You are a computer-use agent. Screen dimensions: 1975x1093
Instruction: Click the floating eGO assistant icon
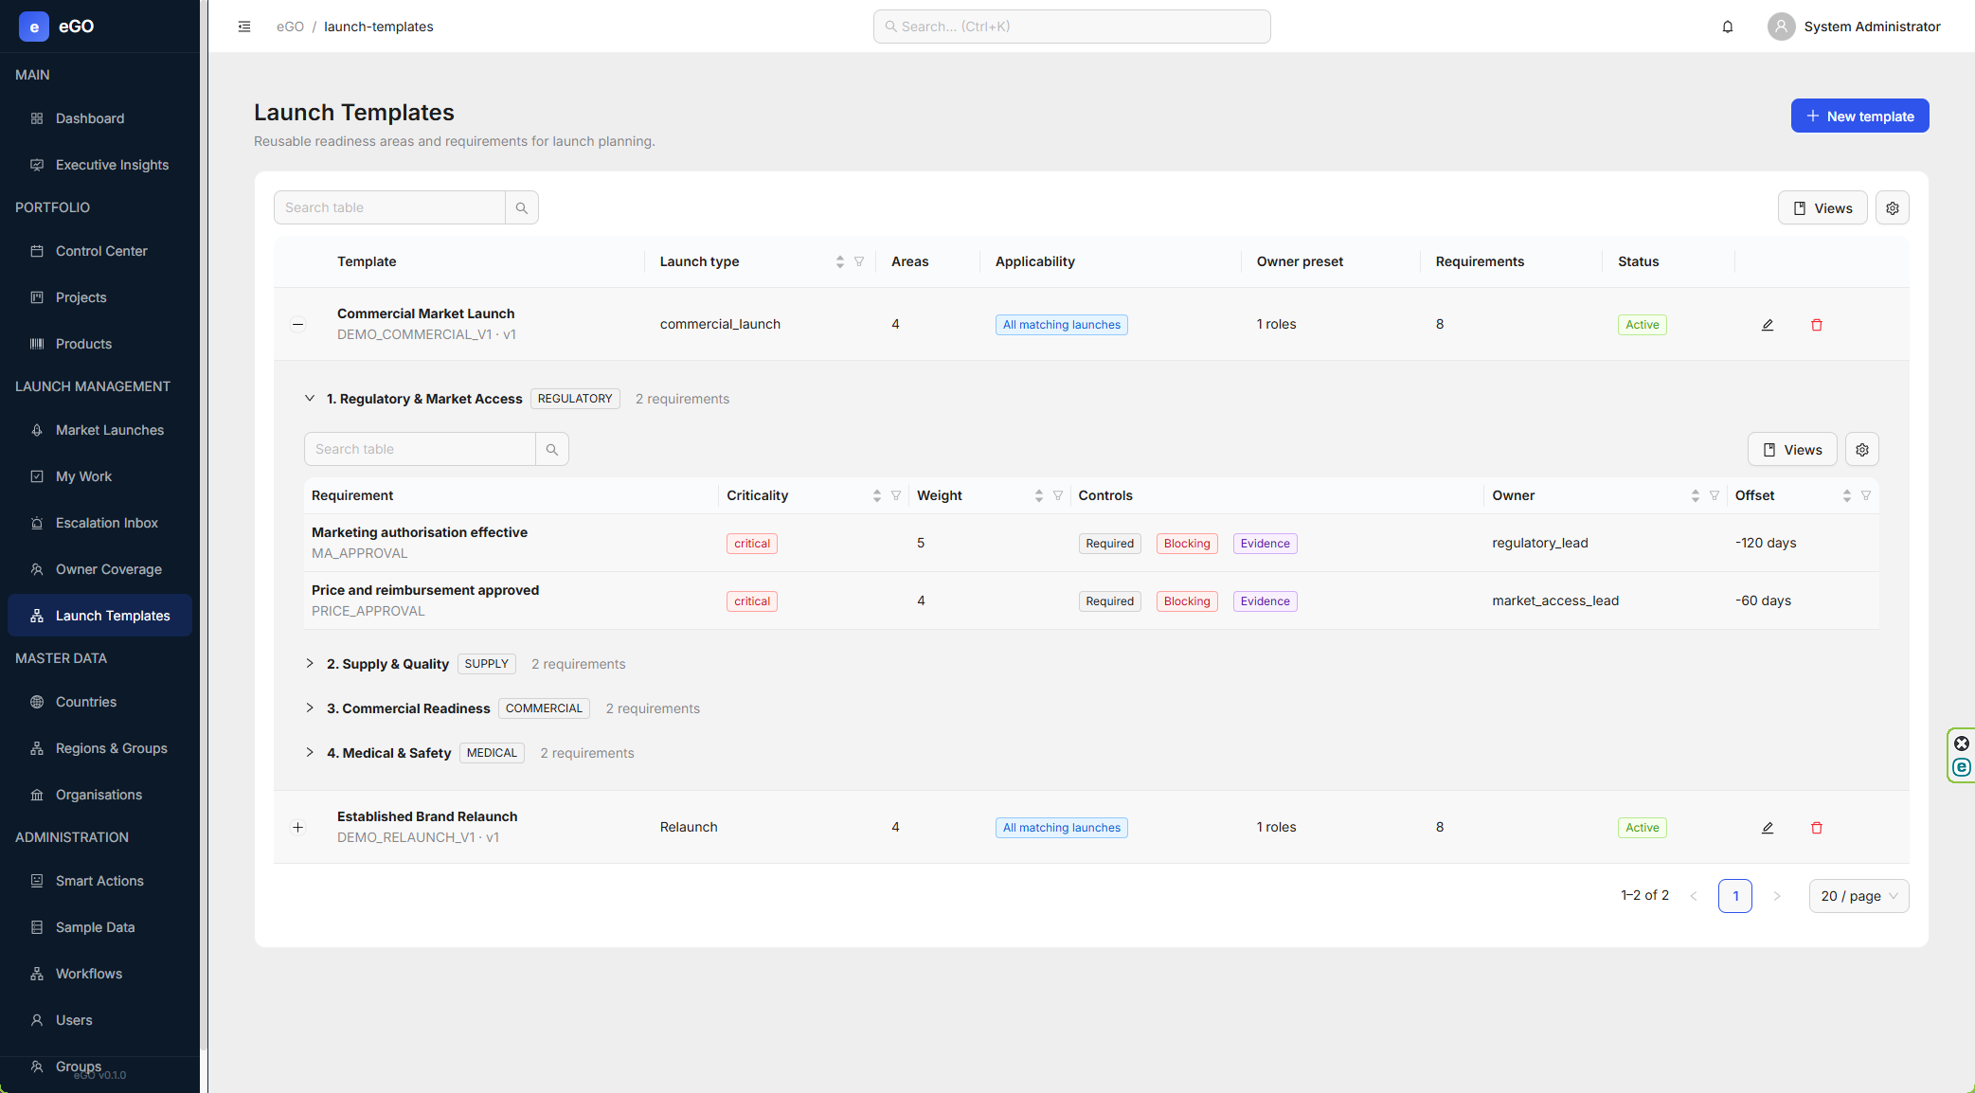coord(1962,767)
